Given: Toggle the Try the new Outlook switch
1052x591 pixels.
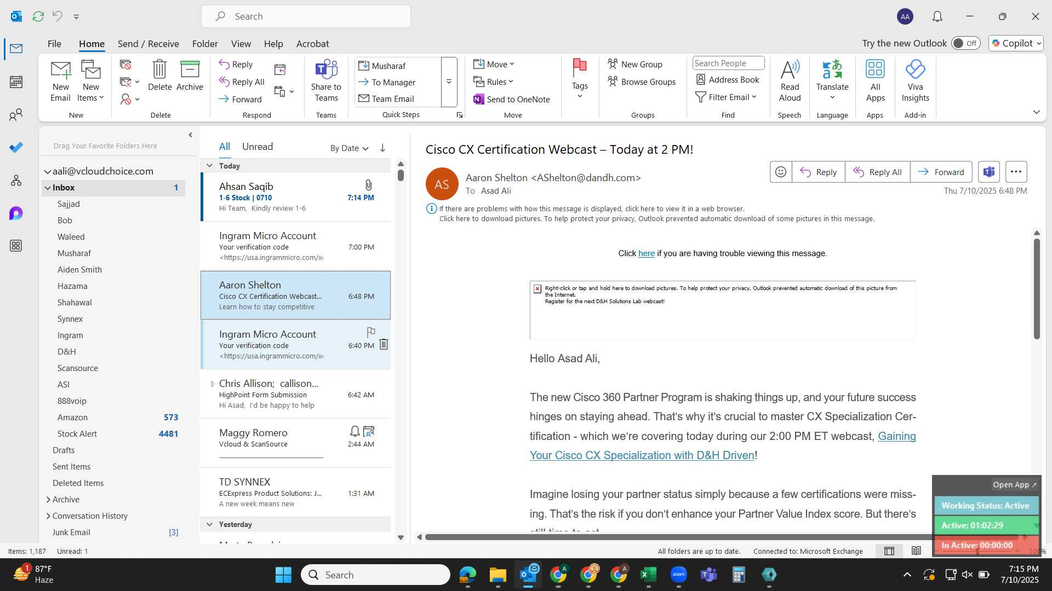Looking at the screenshot, I should 965,43.
